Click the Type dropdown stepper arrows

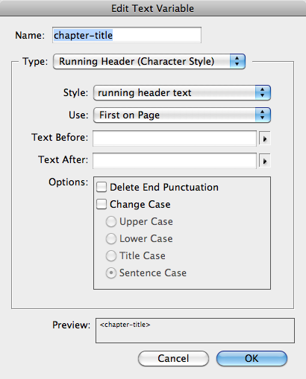click(237, 61)
